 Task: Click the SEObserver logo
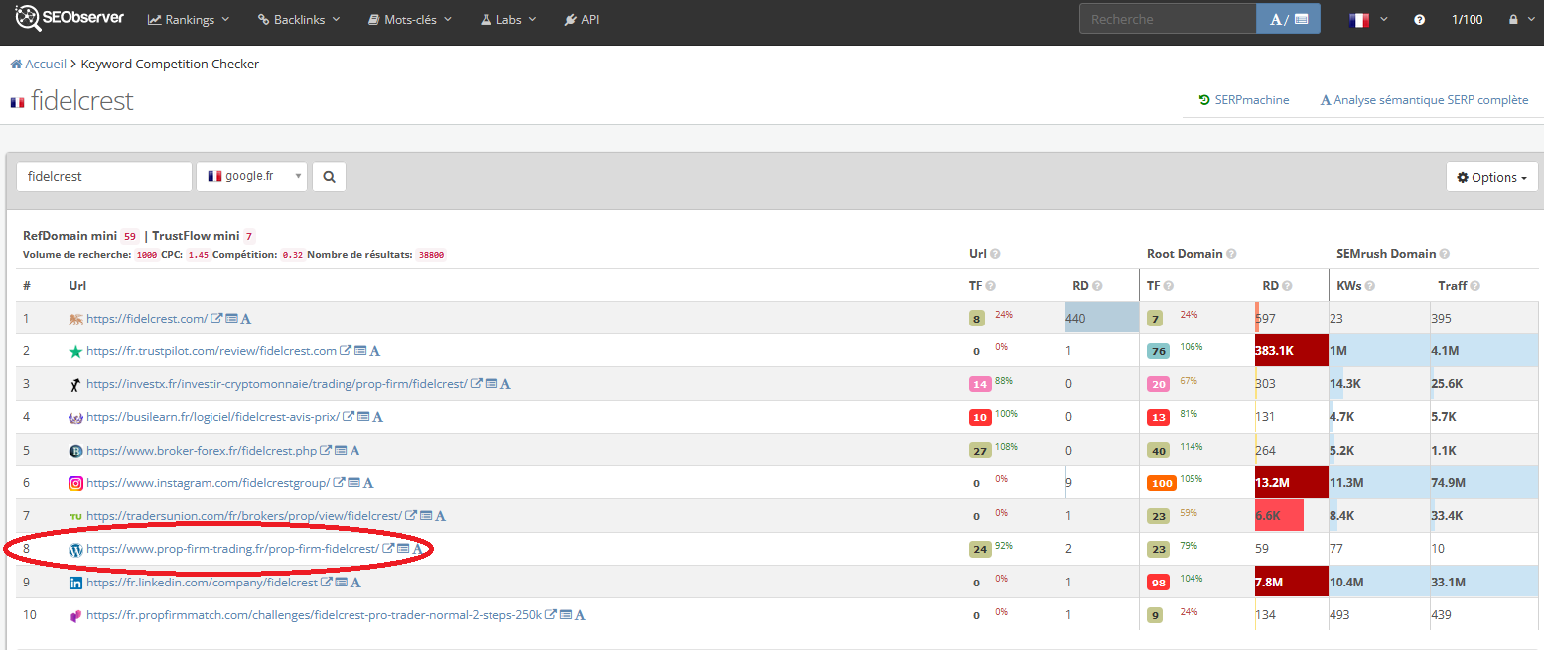pyautogui.click(x=69, y=19)
